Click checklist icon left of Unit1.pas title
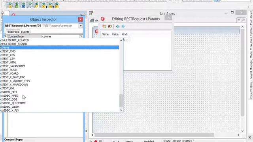 (91, 13)
